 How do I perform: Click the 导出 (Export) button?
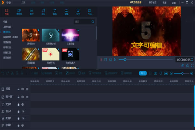(143, 73)
